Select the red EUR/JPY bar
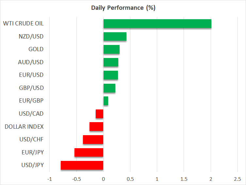 (x=89, y=152)
